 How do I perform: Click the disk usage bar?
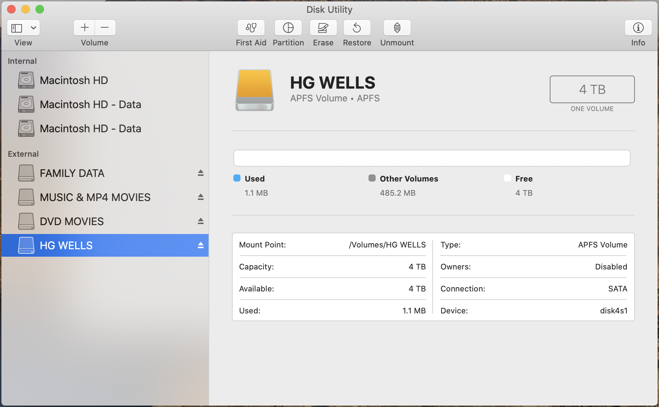point(432,158)
